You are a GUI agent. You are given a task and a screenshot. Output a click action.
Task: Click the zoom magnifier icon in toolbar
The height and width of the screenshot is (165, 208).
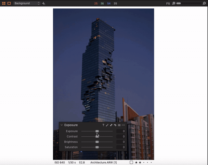174,3
